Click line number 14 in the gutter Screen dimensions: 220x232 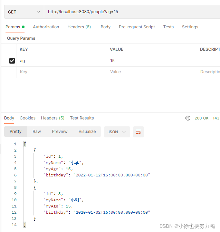pyautogui.click(x=14, y=225)
